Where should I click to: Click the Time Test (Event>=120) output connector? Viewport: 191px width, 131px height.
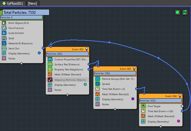pyautogui.click(x=182, y=111)
